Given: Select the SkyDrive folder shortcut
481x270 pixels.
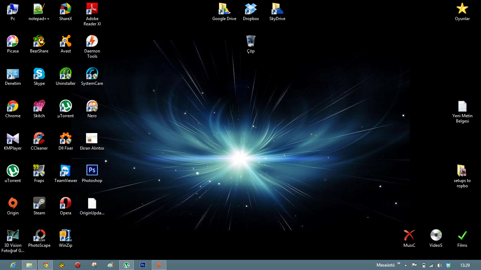Looking at the screenshot, I should [x=277, y=12].
